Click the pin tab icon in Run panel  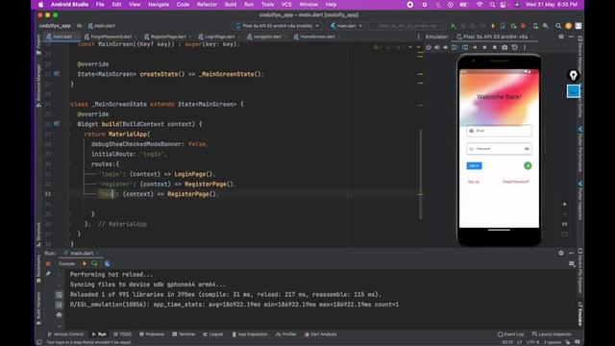[x=48, y=274]
